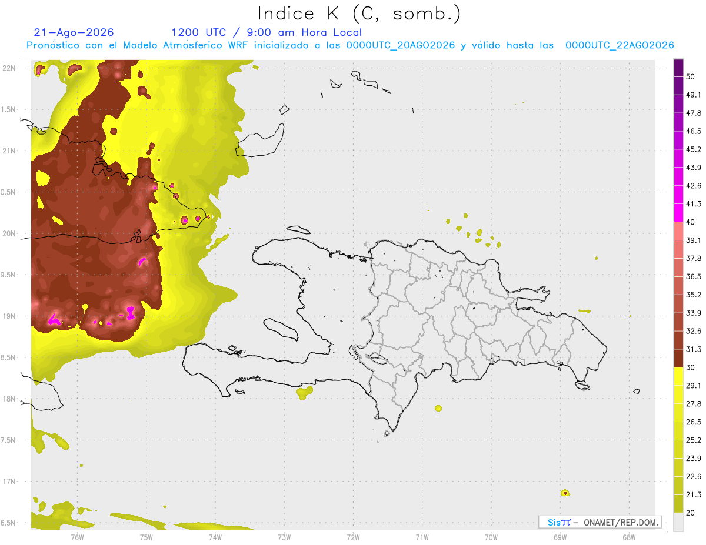This screenshot has height=545, width=706.
Task: Click the 20N latitude label
Action: point(9,233)
